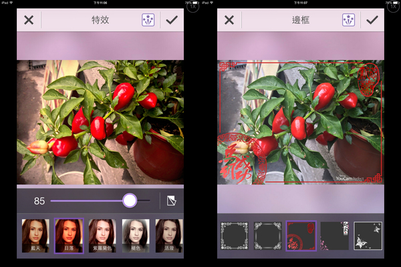Click the effect intensity slider handle
This screenshot has height=267, width=401.
(x=130, y=200)
